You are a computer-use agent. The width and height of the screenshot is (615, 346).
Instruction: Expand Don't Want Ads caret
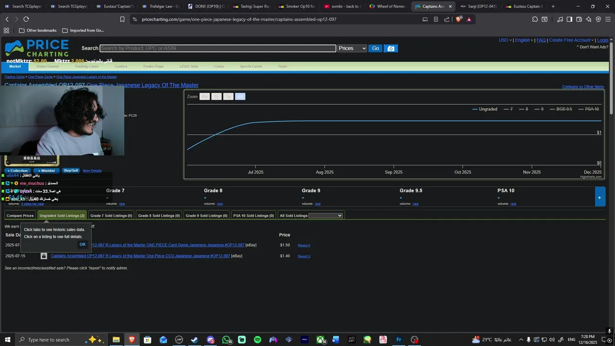pyautogui.click(x=578, y=47)
